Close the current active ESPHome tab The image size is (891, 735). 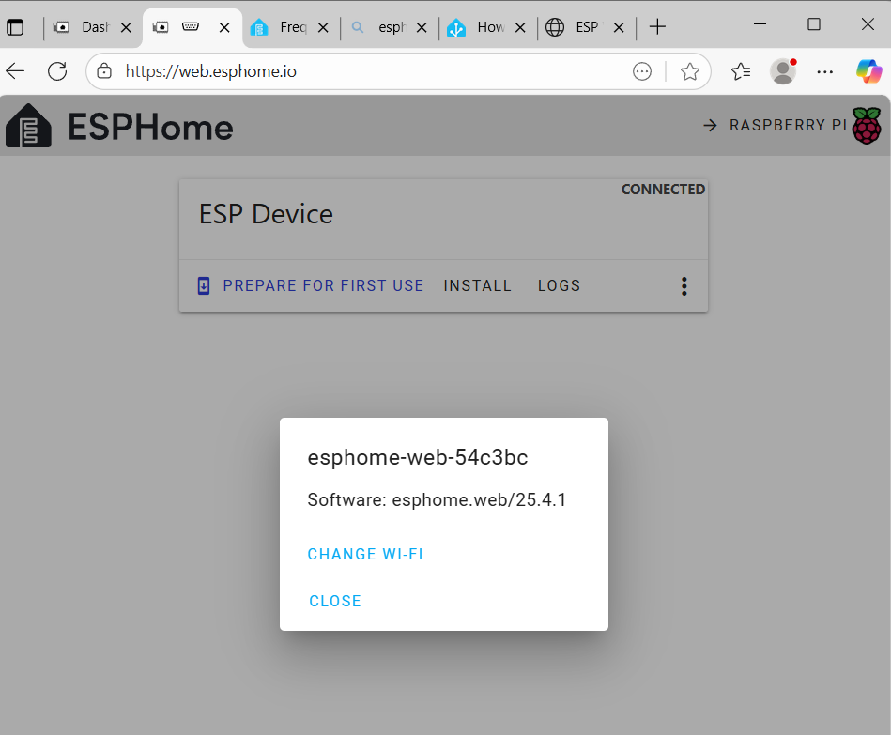224,27
